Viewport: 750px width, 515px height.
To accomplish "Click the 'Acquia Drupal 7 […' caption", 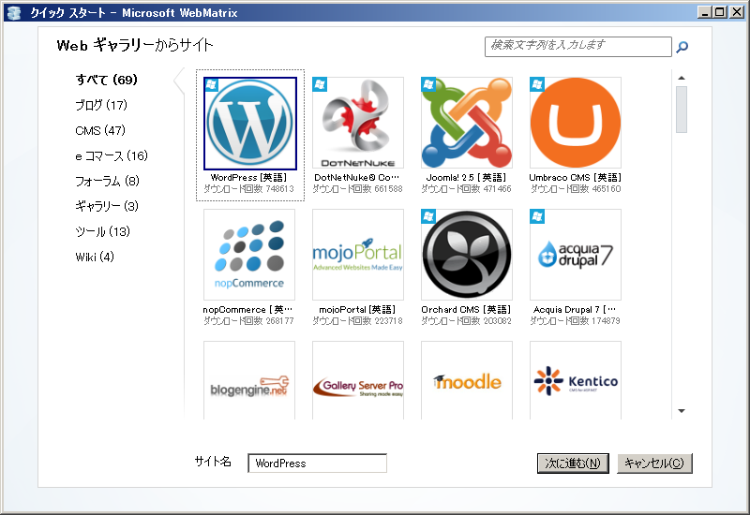I will point(575,310).
